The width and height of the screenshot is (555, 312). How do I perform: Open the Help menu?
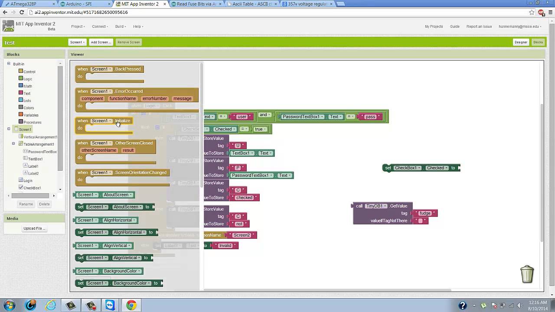pyautogui.click(x=138, y=26)
